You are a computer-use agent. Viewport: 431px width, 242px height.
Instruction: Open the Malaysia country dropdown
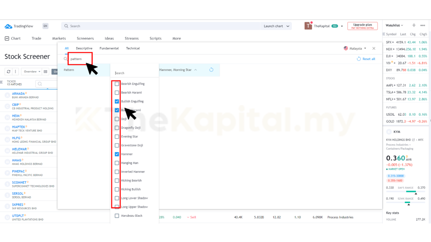coord(355,48)
